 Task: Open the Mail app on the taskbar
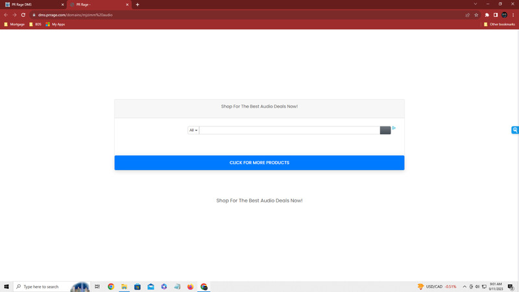point(151,287)
